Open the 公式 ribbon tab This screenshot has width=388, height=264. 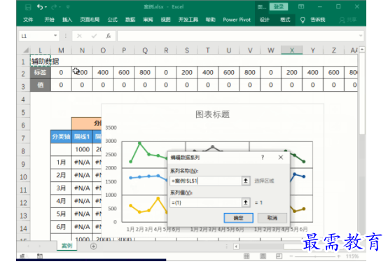[x=112, y=20]
